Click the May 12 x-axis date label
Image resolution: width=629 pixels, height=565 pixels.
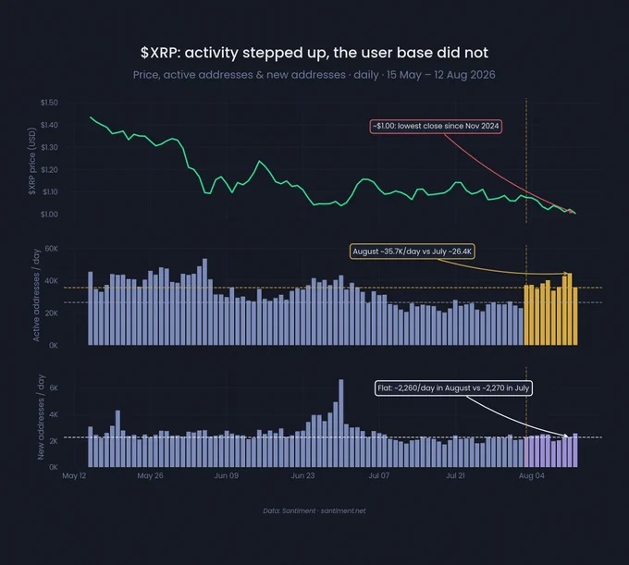pos(74,476)
